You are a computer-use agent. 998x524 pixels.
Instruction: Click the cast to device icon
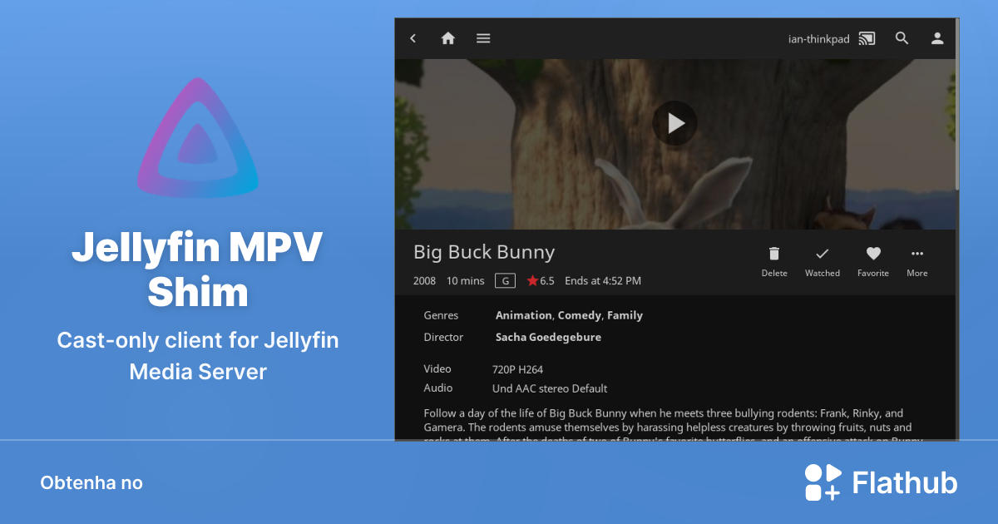click(x=867, y=38)
